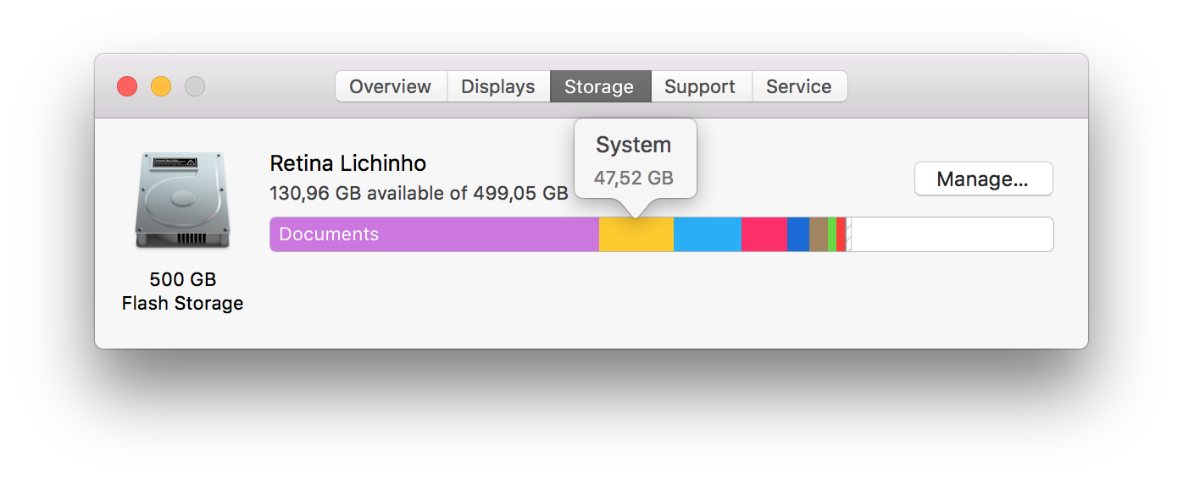Image resolution: width=1183 pixels, height=484 pixels.
Task: Click the purple Documents storage segment
Action: click(x=434, y=234)
